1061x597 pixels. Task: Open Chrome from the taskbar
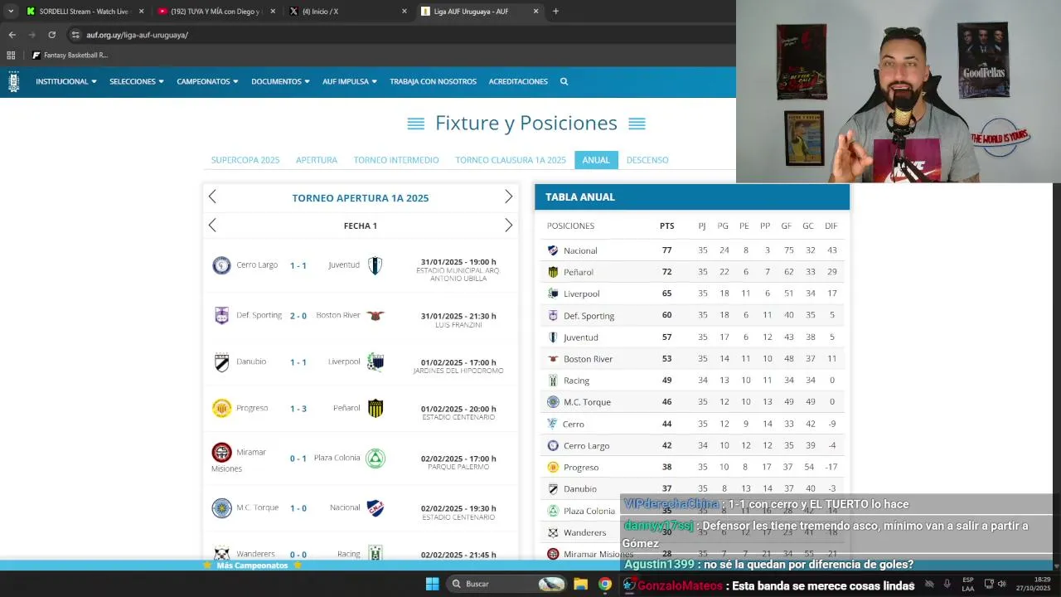(x=605, y=584)
